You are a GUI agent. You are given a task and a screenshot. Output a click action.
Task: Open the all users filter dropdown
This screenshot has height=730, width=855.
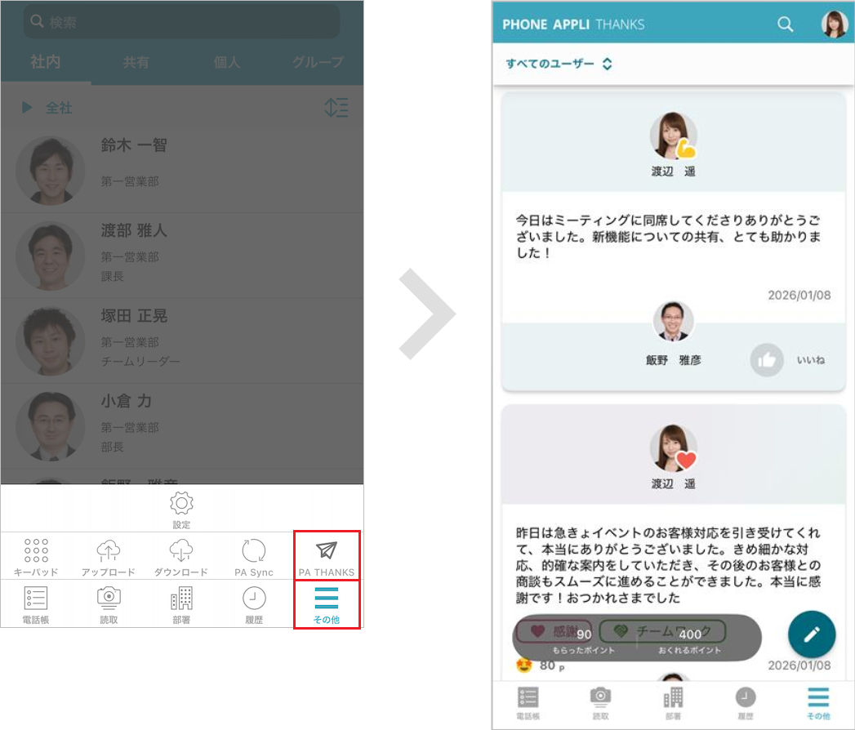coord(559,64)
